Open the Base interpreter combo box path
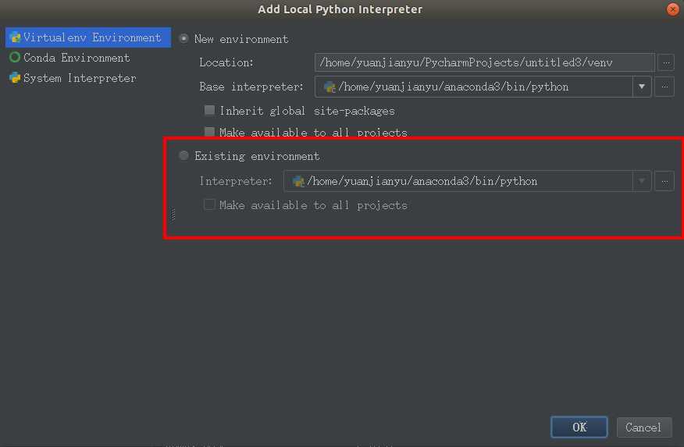Viewport: 684px width, 447px height. pyautogui.click(x=476, y=87)
